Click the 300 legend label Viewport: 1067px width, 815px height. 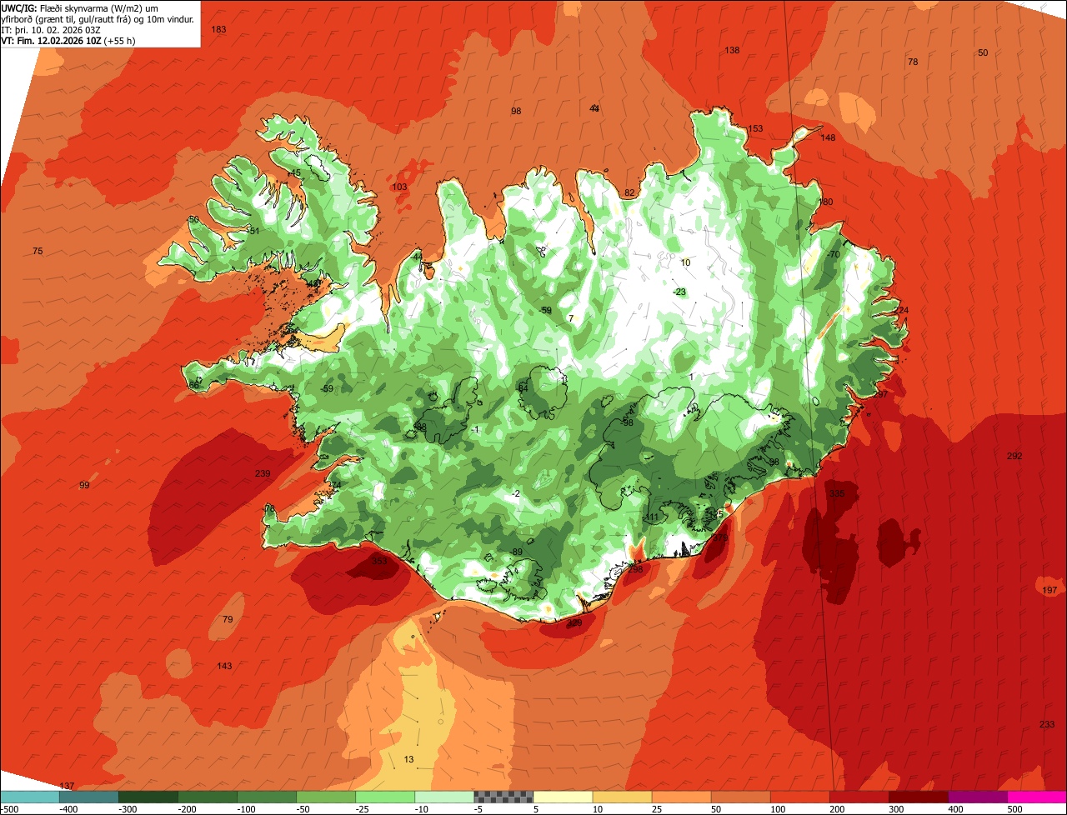(x=895, y=809)
